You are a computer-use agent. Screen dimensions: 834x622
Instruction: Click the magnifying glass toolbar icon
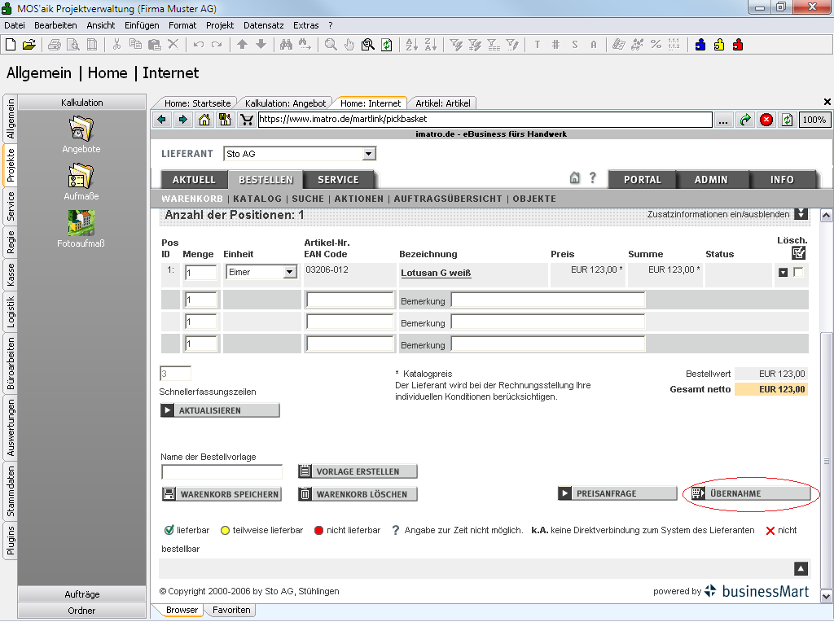click(x=331, y=45)
